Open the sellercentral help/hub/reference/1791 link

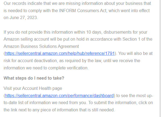pyautogui.click(x=60, y=54)
